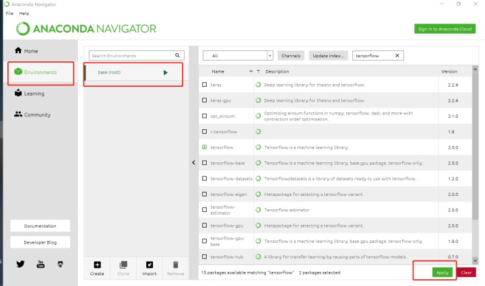Check the tensorflow-estimator package checkbox

[x=205, y=210]
